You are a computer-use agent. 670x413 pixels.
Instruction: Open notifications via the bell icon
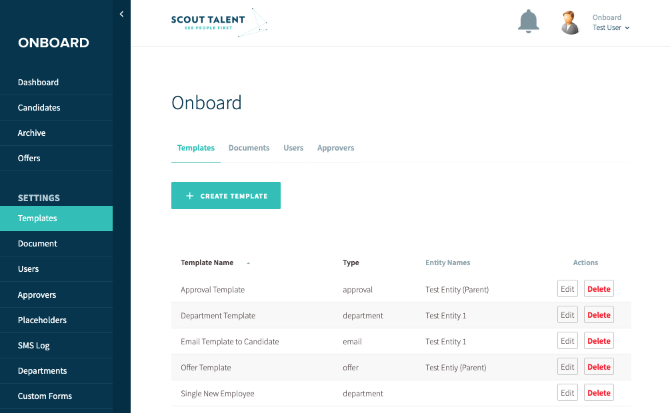click(x=528, y=21)
